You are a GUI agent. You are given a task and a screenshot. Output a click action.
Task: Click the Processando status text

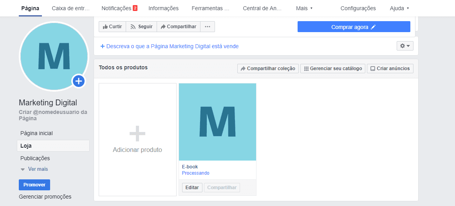195,173
